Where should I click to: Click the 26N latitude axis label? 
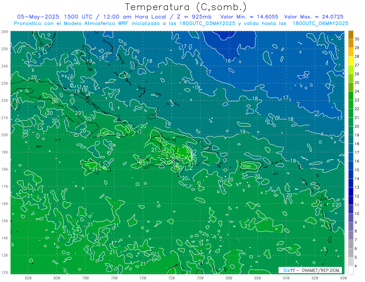click(5, 32)
